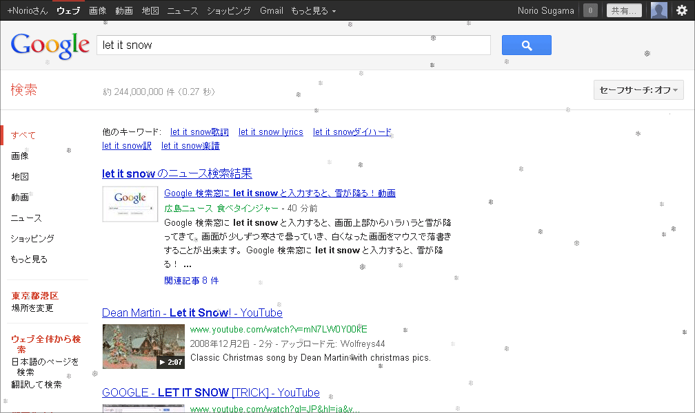Play the Dean Martin 2:07 video thumbnail
This screenshot has height=413, width=695.
pos(143,347)
